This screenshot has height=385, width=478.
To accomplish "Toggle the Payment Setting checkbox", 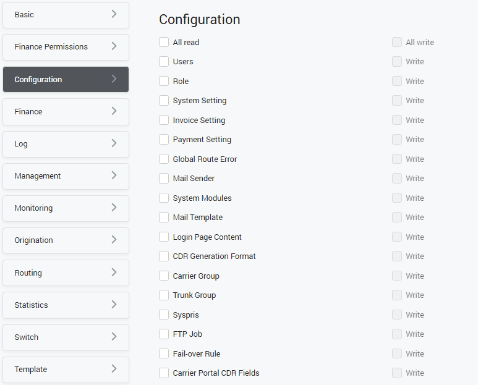I will [164, 140].
